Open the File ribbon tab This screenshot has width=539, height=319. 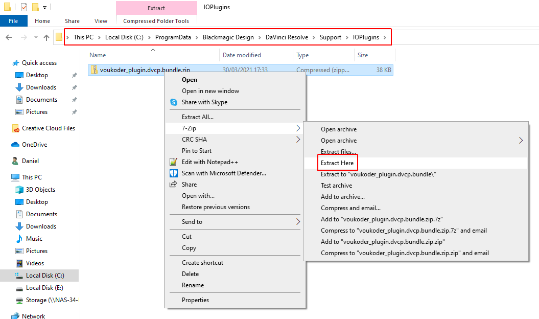(x=13, y=21)
